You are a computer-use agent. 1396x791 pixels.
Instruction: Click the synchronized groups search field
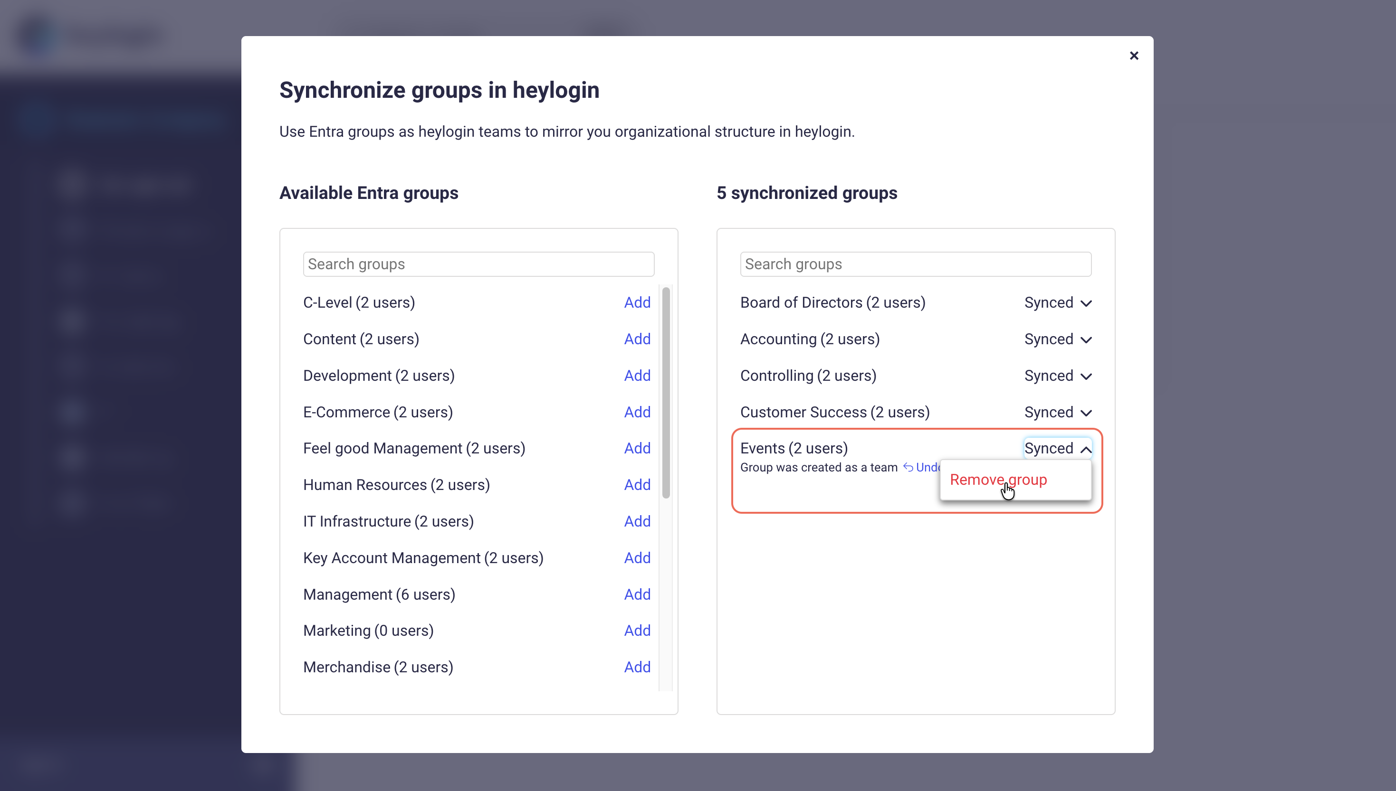click(916, 264)
